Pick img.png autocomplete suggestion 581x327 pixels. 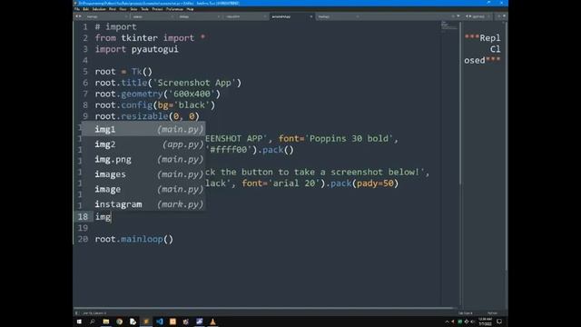point(143,159)
